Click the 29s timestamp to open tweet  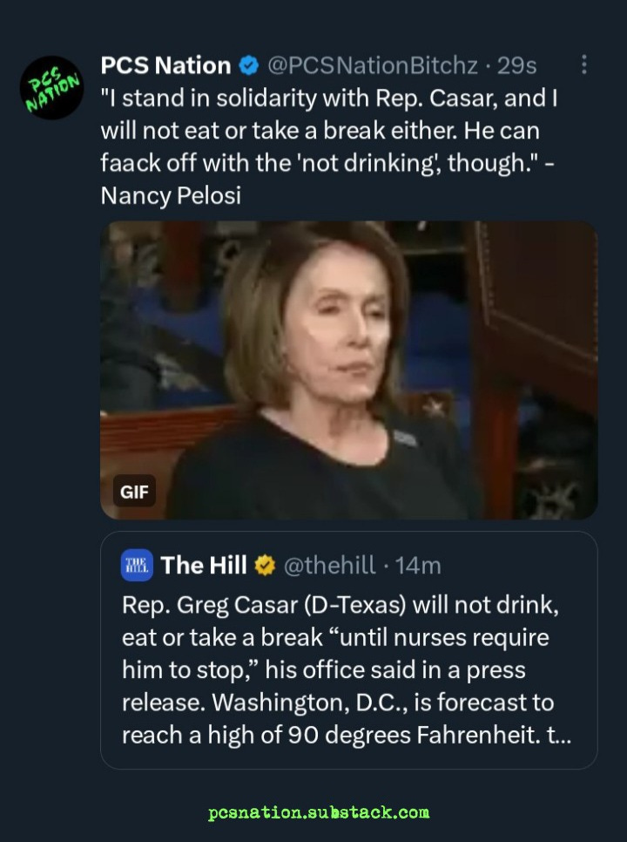[x=516, y=65]
